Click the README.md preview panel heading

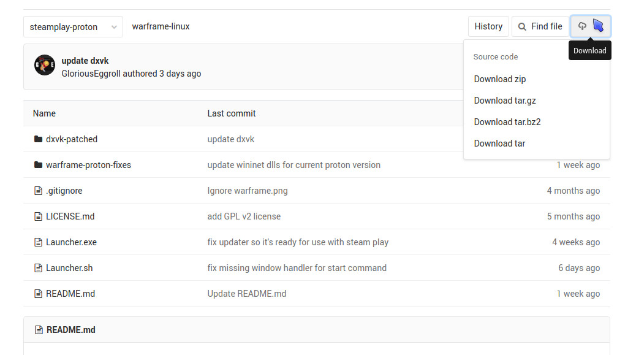click(x=71, y=330)
